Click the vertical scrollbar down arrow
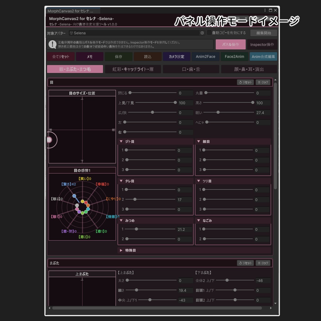321x321 pixels. (275, 303)
